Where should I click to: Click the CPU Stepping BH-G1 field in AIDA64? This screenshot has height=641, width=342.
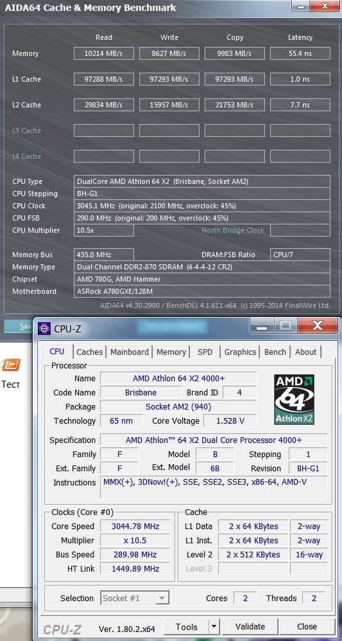[202, 194]
